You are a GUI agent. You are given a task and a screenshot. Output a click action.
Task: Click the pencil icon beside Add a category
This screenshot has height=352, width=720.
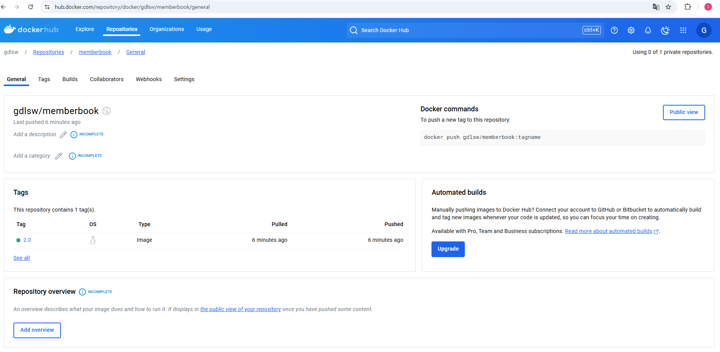(x=59, y=156)
